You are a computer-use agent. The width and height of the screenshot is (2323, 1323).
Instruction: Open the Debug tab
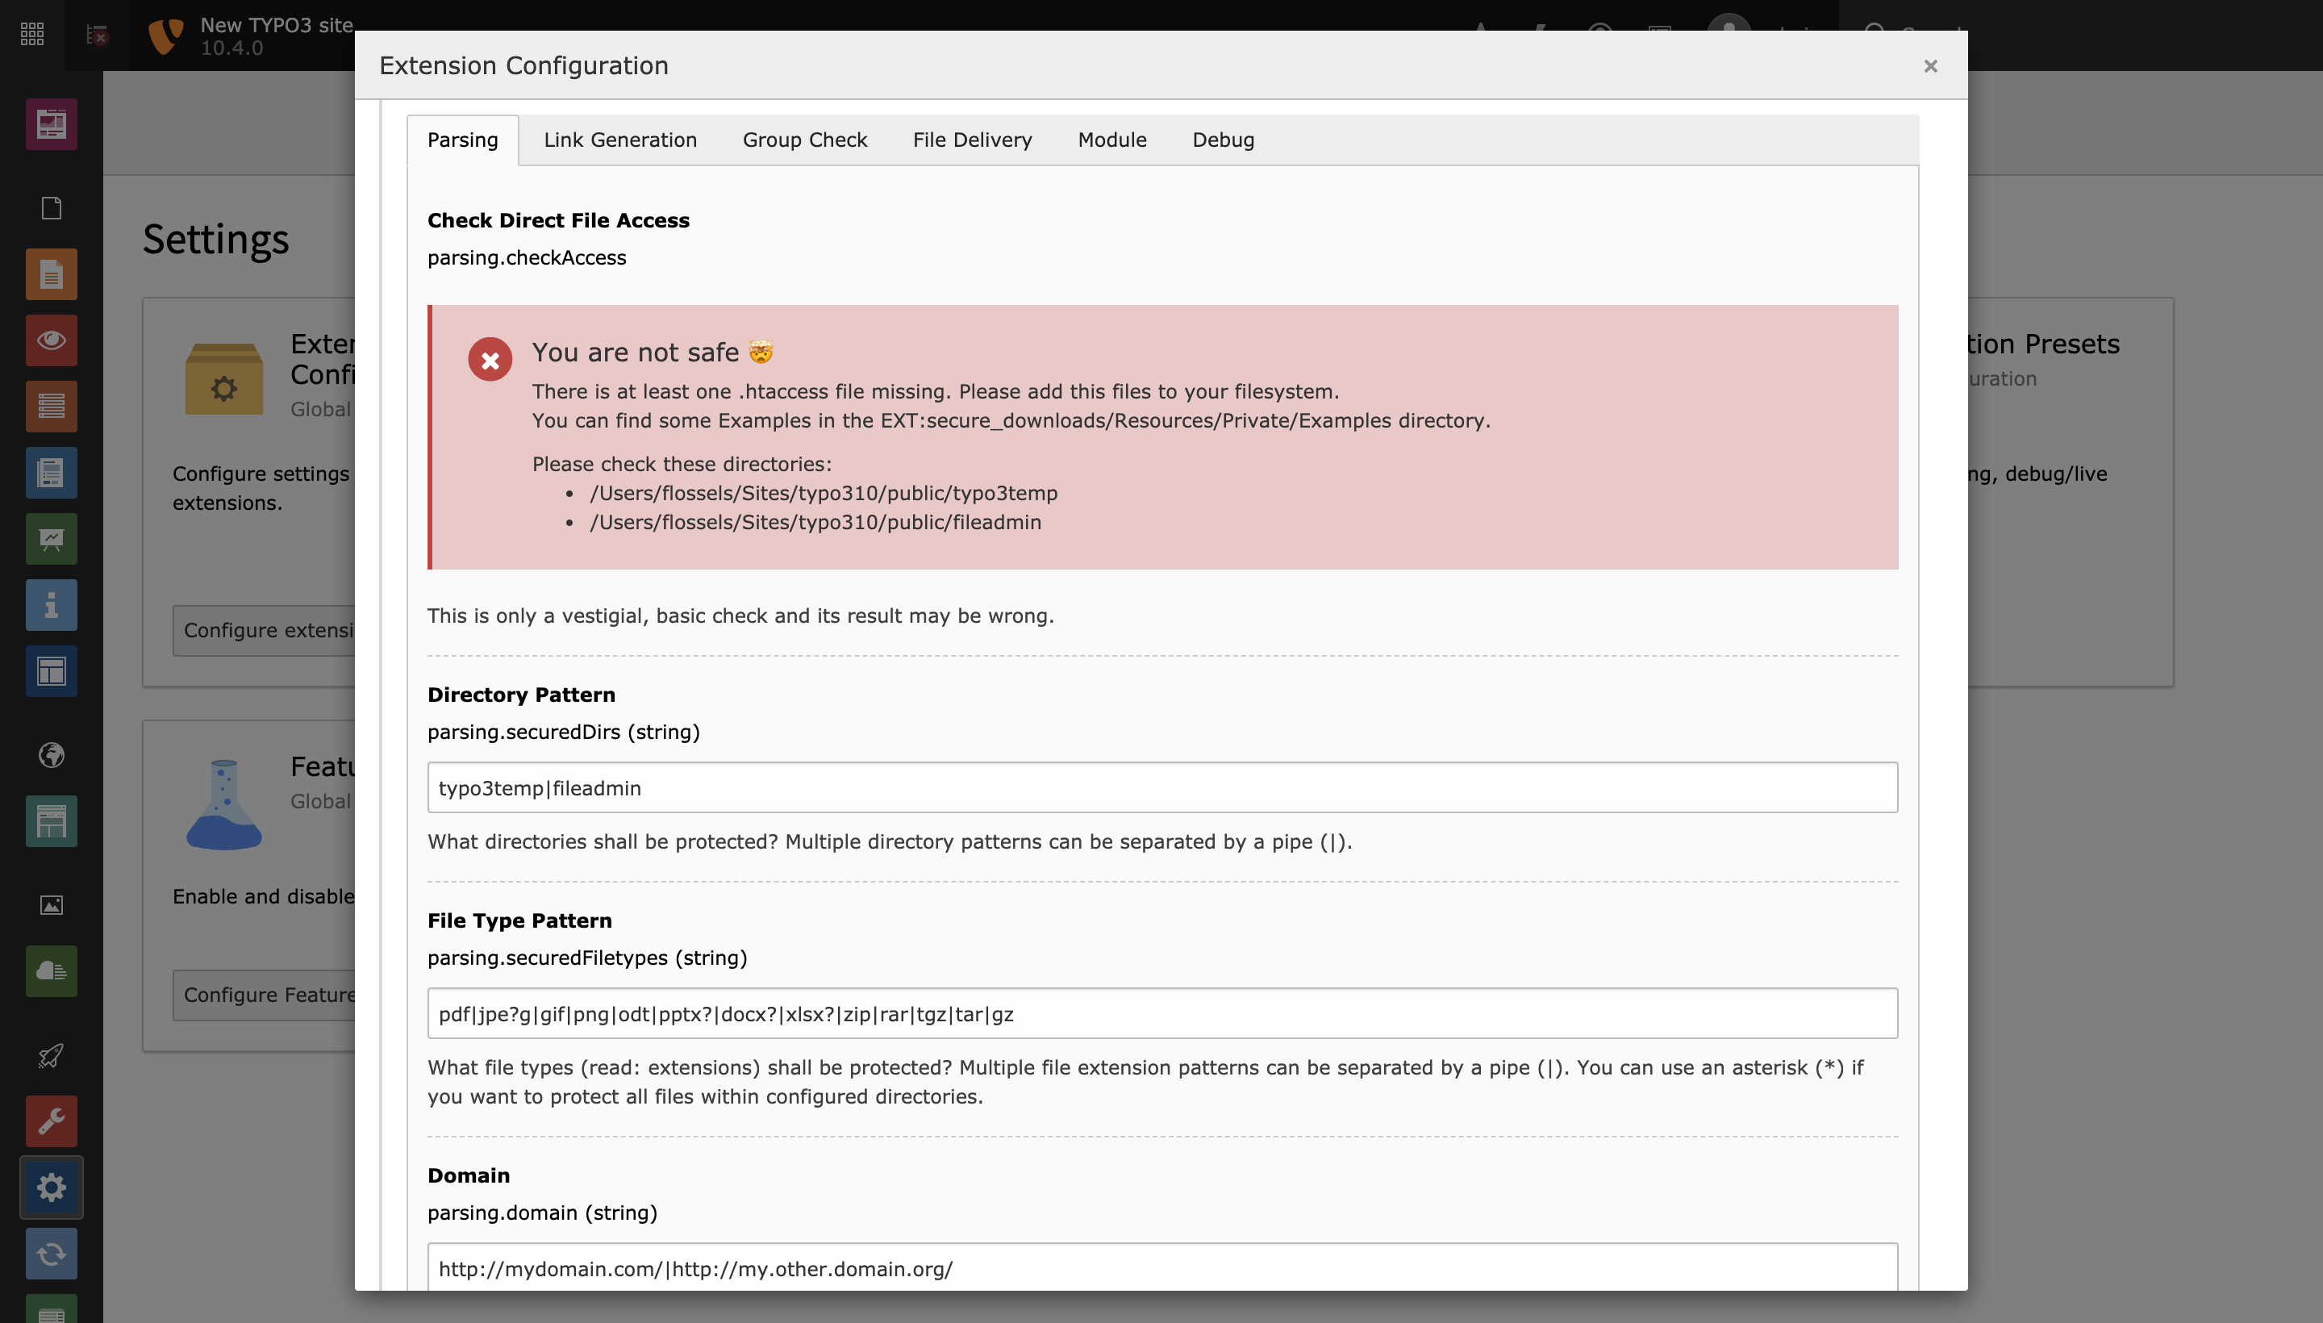pos(1223,140)
